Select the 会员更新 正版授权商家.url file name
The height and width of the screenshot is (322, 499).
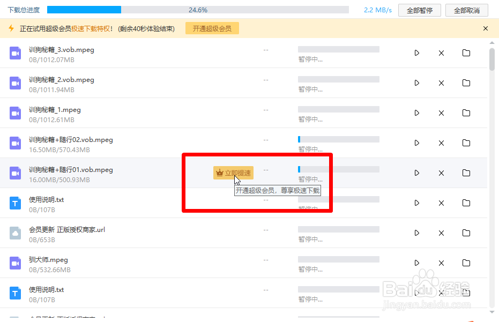tap(67, 229)
